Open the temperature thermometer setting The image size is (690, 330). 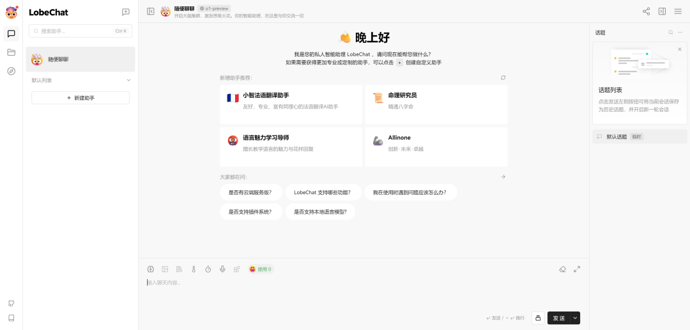pyautogui.click(x=194, y=269)
